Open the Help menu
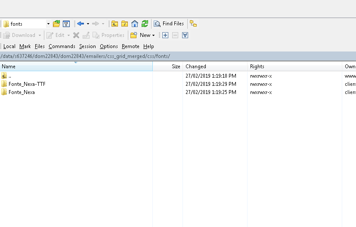Screen dimensions: 356x227 [149, 46]
